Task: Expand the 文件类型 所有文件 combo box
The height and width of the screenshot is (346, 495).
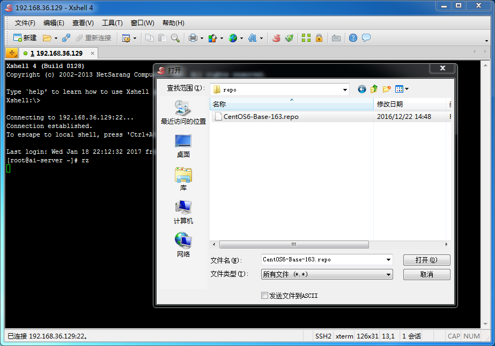Action: point(327,274)
